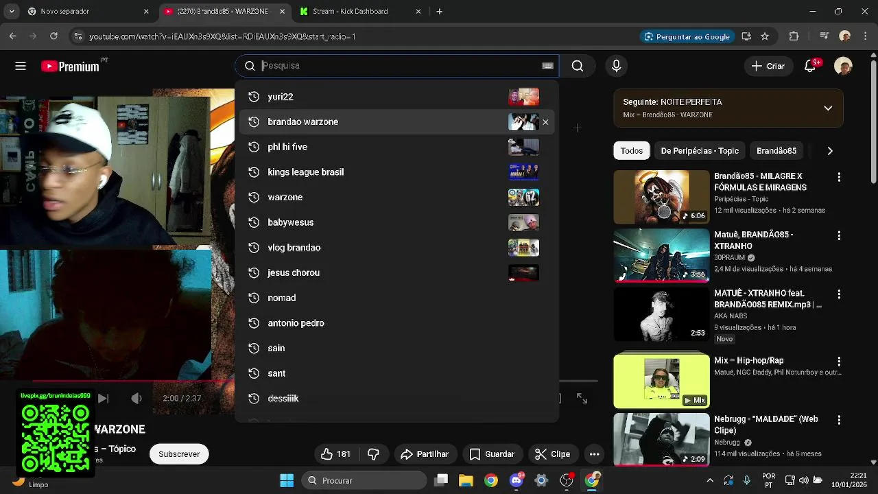Open the Windows Start menu
The height and width of the screenshot is (494, 878).
point(287,480)
